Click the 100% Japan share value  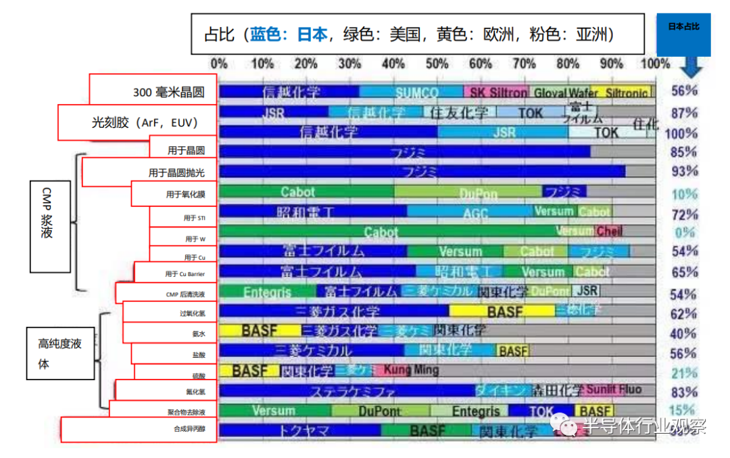coord(681,133)
